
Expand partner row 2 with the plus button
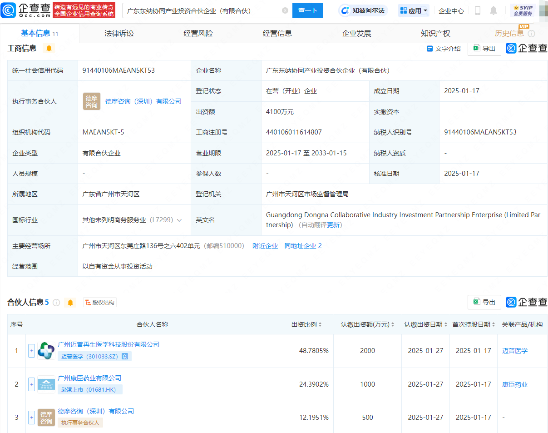pos(31,384)
